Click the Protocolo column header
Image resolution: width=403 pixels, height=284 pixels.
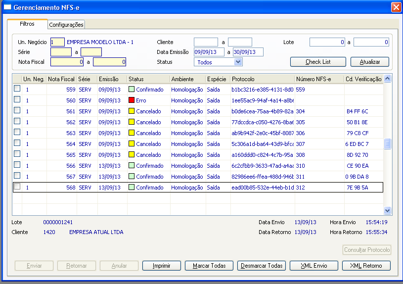263,79
